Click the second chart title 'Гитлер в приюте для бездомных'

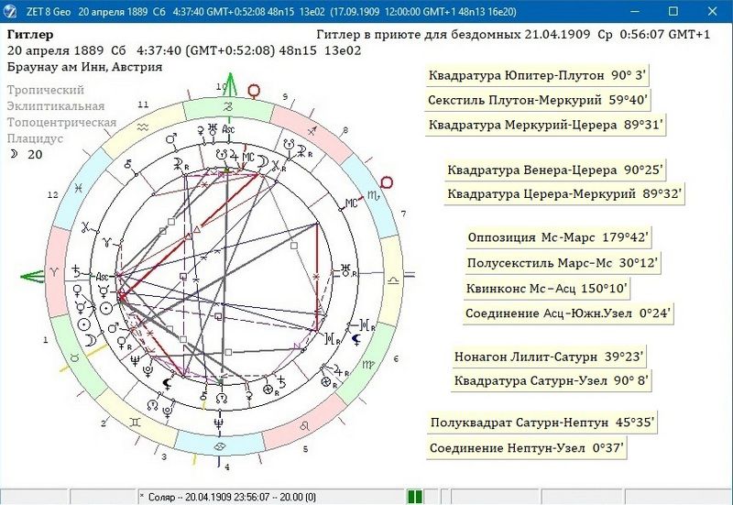[x=419, y=34]
